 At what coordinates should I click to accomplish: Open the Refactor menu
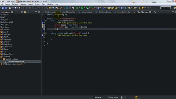[15, 4]
